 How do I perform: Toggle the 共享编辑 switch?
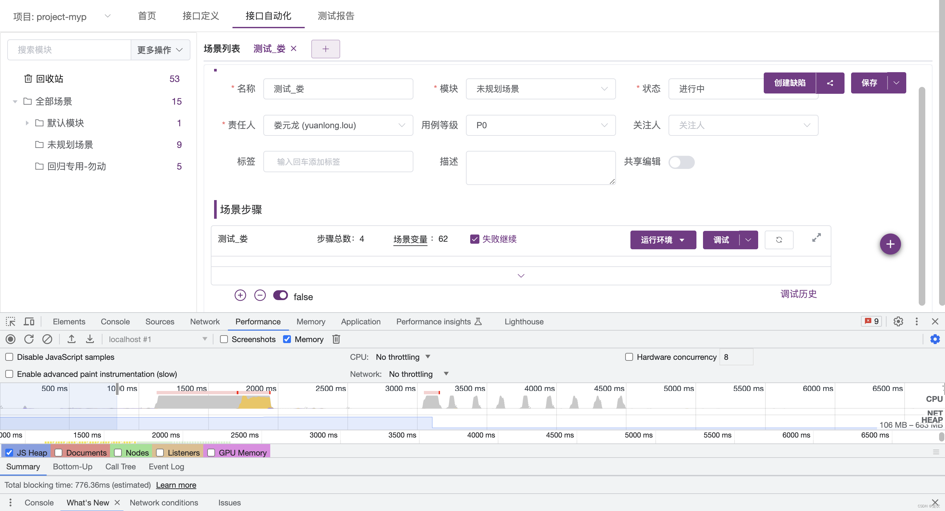point(681,162)
